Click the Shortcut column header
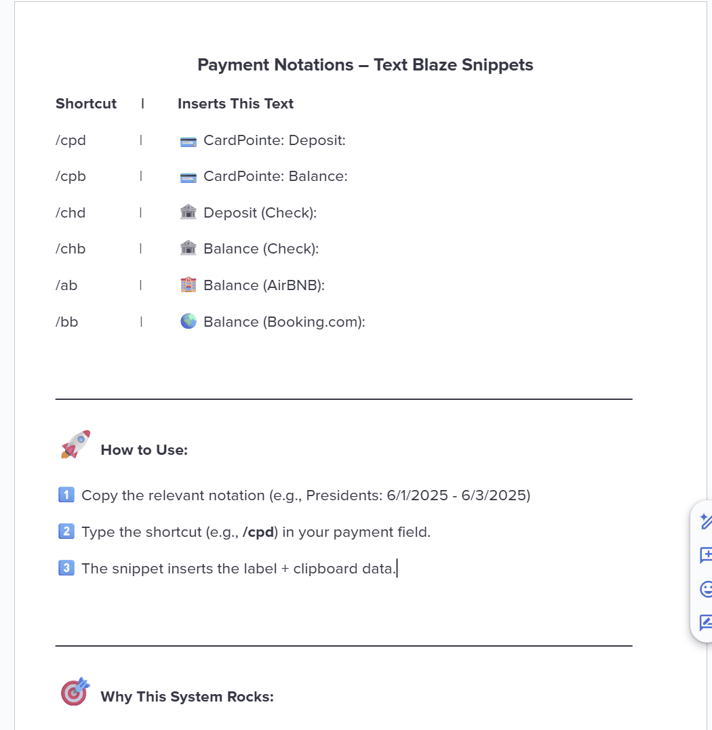Image resolution: width=712 pixels, height=730 pixels. click(86, 103)
